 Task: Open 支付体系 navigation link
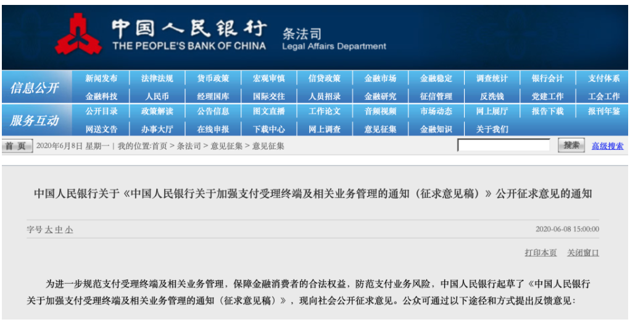coord(604,79)
